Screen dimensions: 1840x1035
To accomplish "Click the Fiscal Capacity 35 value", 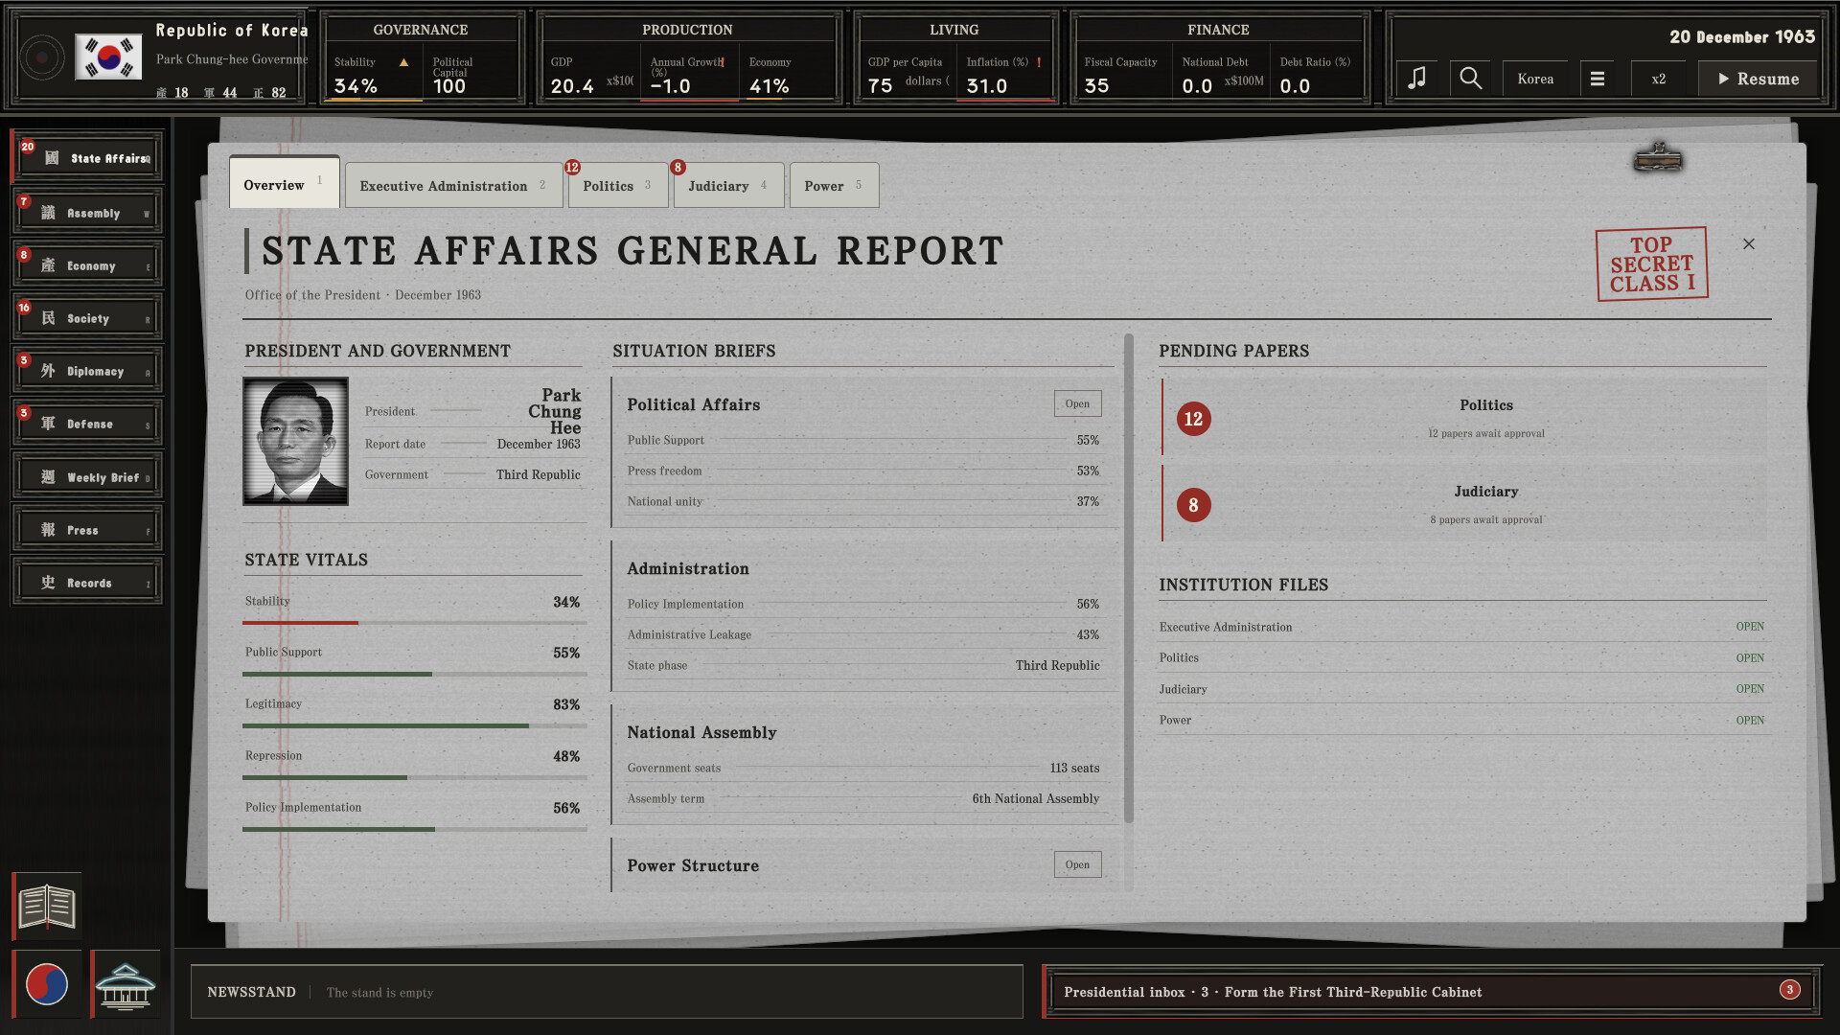I will 1097,86.
